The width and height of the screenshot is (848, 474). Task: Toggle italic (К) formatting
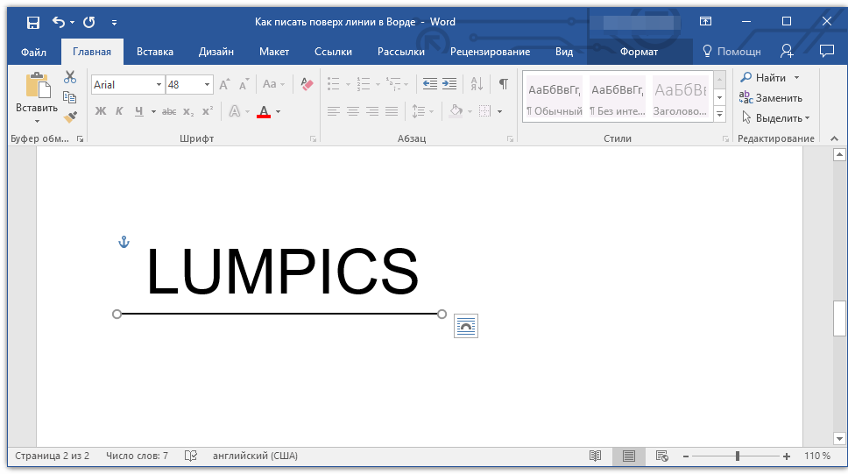click(x=119, y=111)
